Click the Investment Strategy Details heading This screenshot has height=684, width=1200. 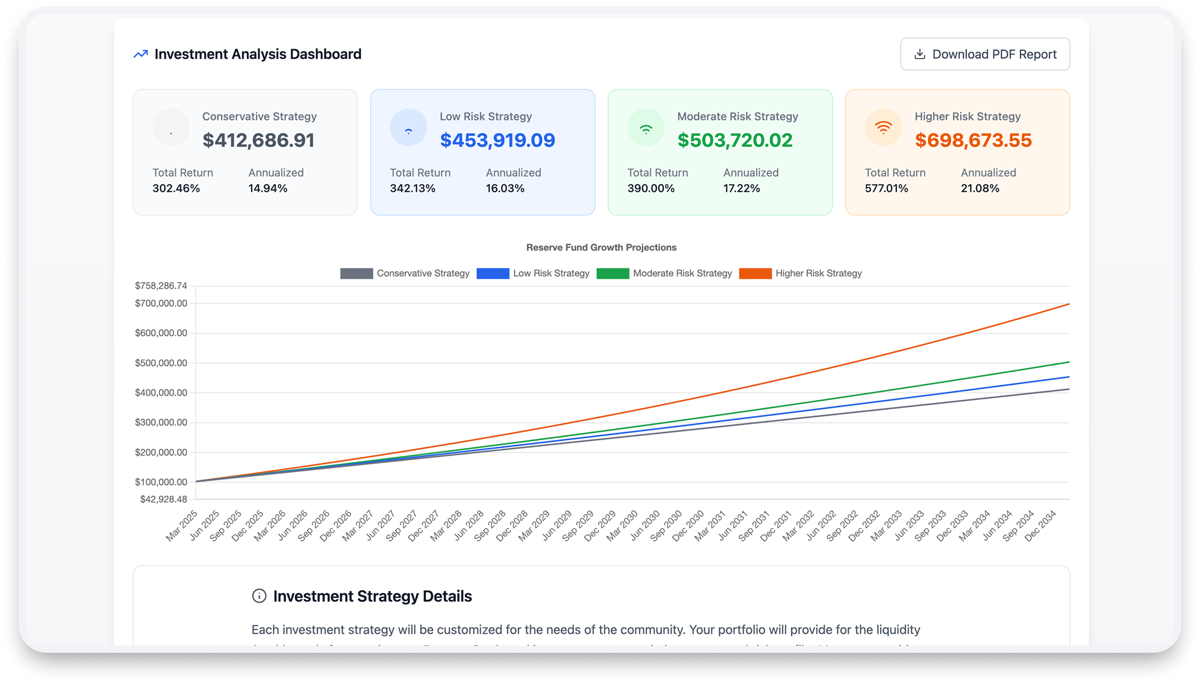click(372, 596)
